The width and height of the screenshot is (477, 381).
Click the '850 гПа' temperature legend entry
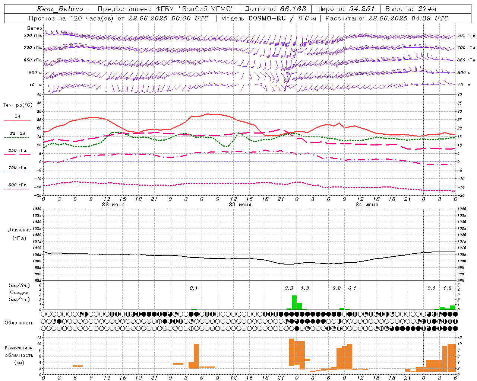pyautogui.click(x=18, y=150)
